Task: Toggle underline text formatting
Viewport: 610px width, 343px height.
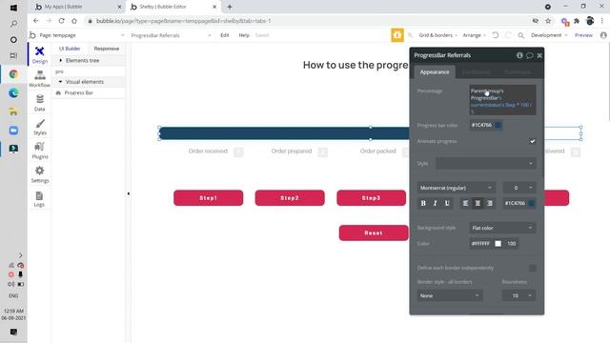Action: [x=447, y=203]
